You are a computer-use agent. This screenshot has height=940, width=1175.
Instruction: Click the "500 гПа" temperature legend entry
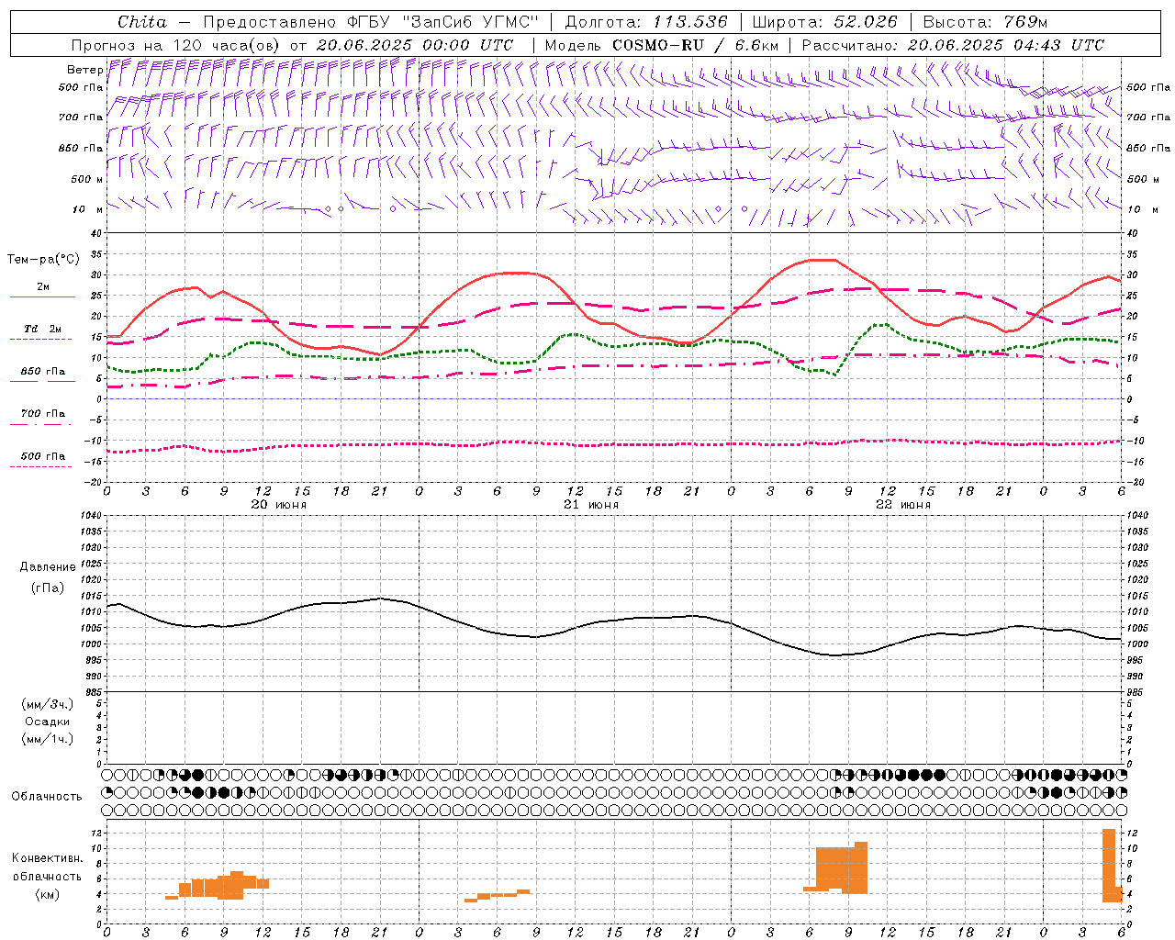[x=43, y=455]
